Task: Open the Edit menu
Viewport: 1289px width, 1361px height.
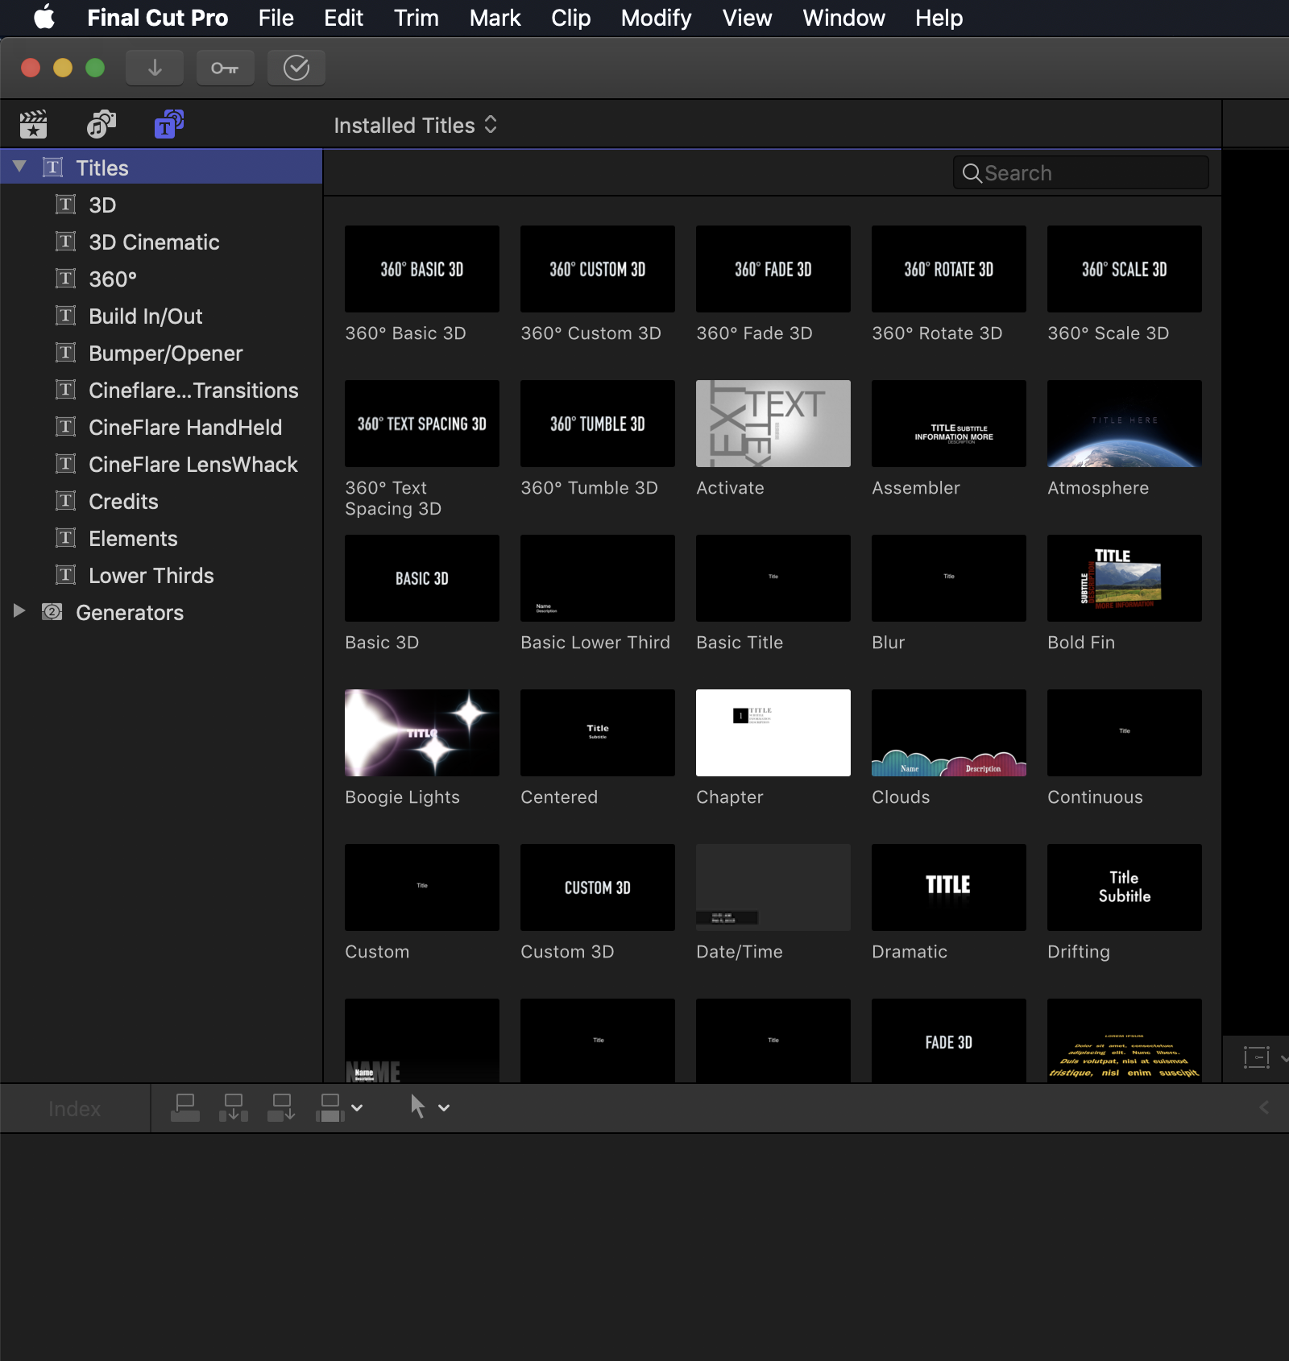Action: pyautogui.click(x=343, y=18)
